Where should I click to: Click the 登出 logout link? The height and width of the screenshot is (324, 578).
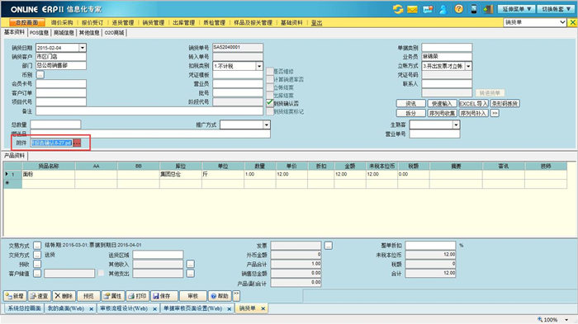pyautogui.click(x=316, y=22)
